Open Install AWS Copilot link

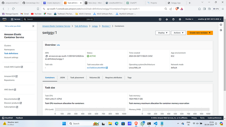coord(14,67)
